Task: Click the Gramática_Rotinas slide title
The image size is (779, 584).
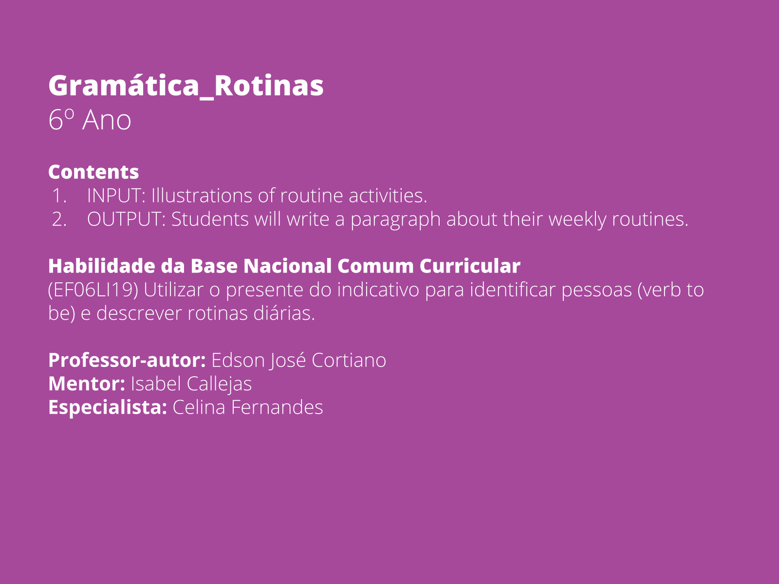Action: [185, 86]
